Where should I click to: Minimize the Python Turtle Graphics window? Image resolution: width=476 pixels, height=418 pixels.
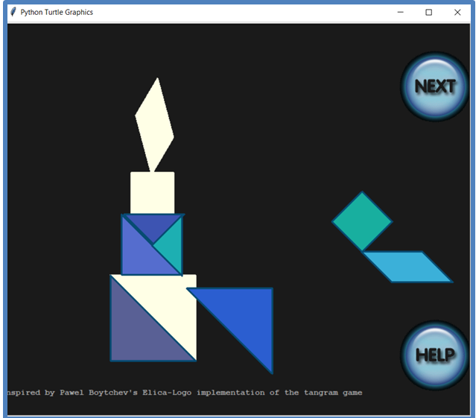pyautogui.click(x=401, y=12)
